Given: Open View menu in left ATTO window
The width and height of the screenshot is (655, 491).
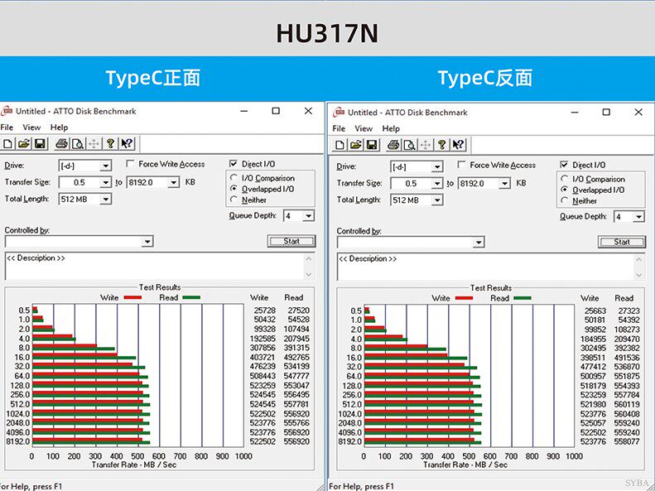Looking at the screenshot, I should [31, 128].
